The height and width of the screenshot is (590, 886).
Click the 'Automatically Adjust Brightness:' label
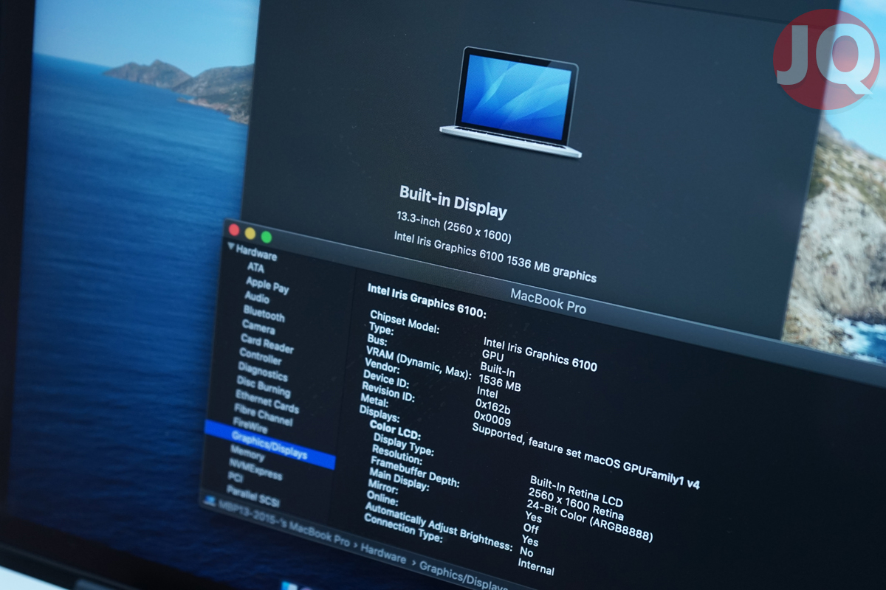tap(439, 527)
